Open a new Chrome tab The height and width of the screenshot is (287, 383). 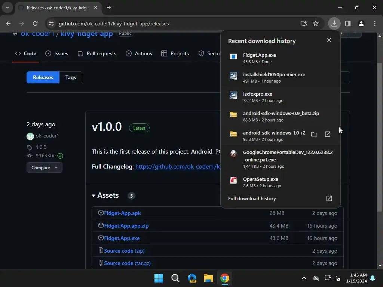tap(109, 7)
